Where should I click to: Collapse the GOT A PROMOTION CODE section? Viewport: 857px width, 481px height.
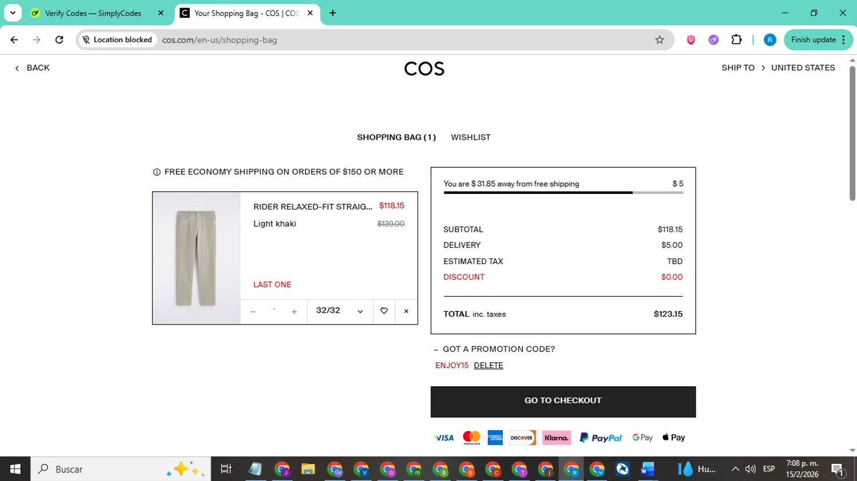point(495,349)
